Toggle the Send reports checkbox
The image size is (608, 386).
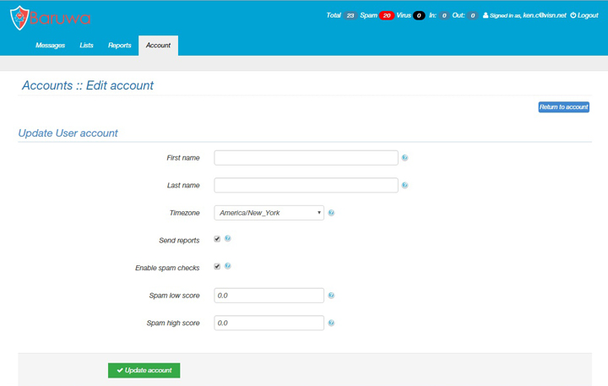coord(217,240)
